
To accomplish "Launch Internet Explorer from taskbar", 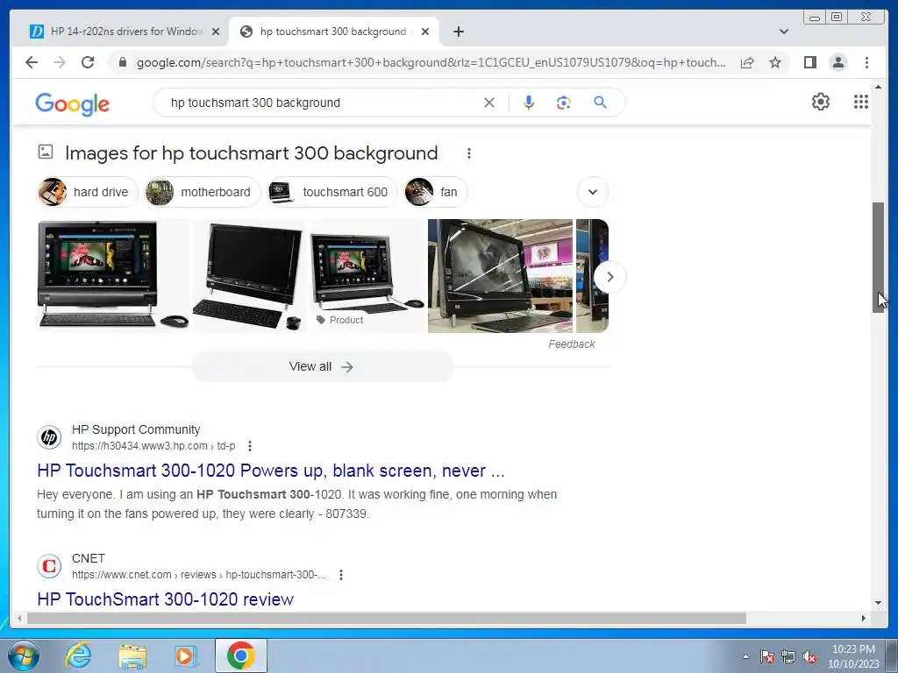I will tap(78, 655).
